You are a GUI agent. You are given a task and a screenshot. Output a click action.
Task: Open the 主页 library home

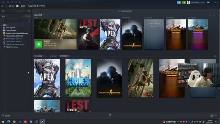coord(3,11)
